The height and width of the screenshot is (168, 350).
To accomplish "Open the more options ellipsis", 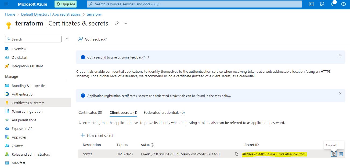I will (125, 23).
